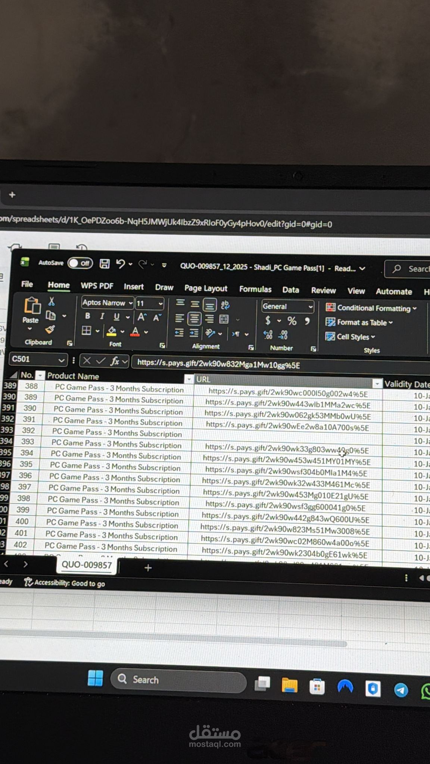Click the Text Direction icon
Image resolution: width=430 pixels, height=764 pixels.
236,334
